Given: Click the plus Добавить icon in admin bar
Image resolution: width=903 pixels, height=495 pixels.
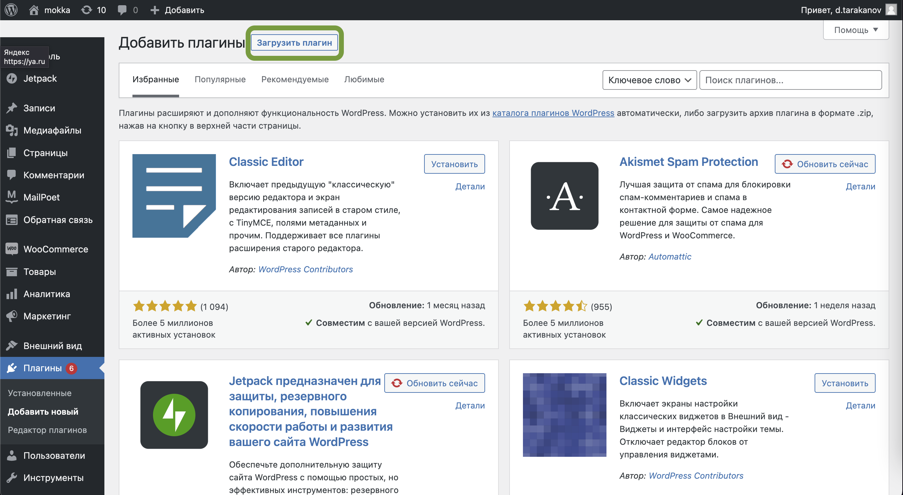Looking at the screenshot, I should [x=155, y=10].
